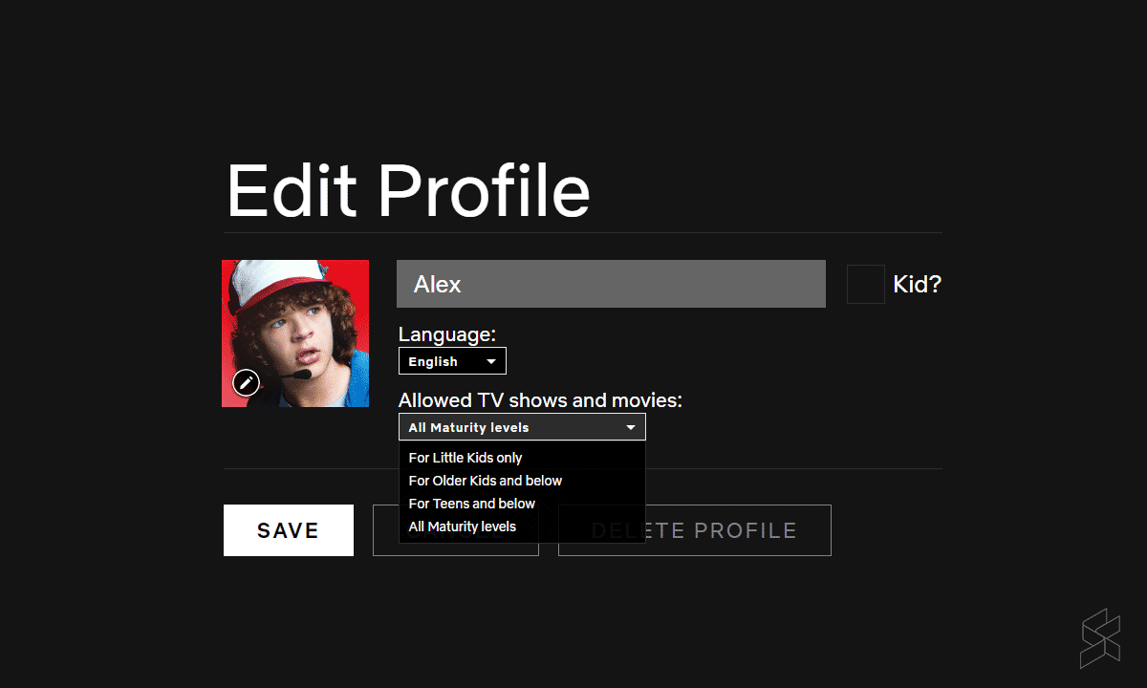The width and height of the screenshot is (1147, 688).
Task: Select "All Maturity levels" in the list
Action: [x=462, y=527]
